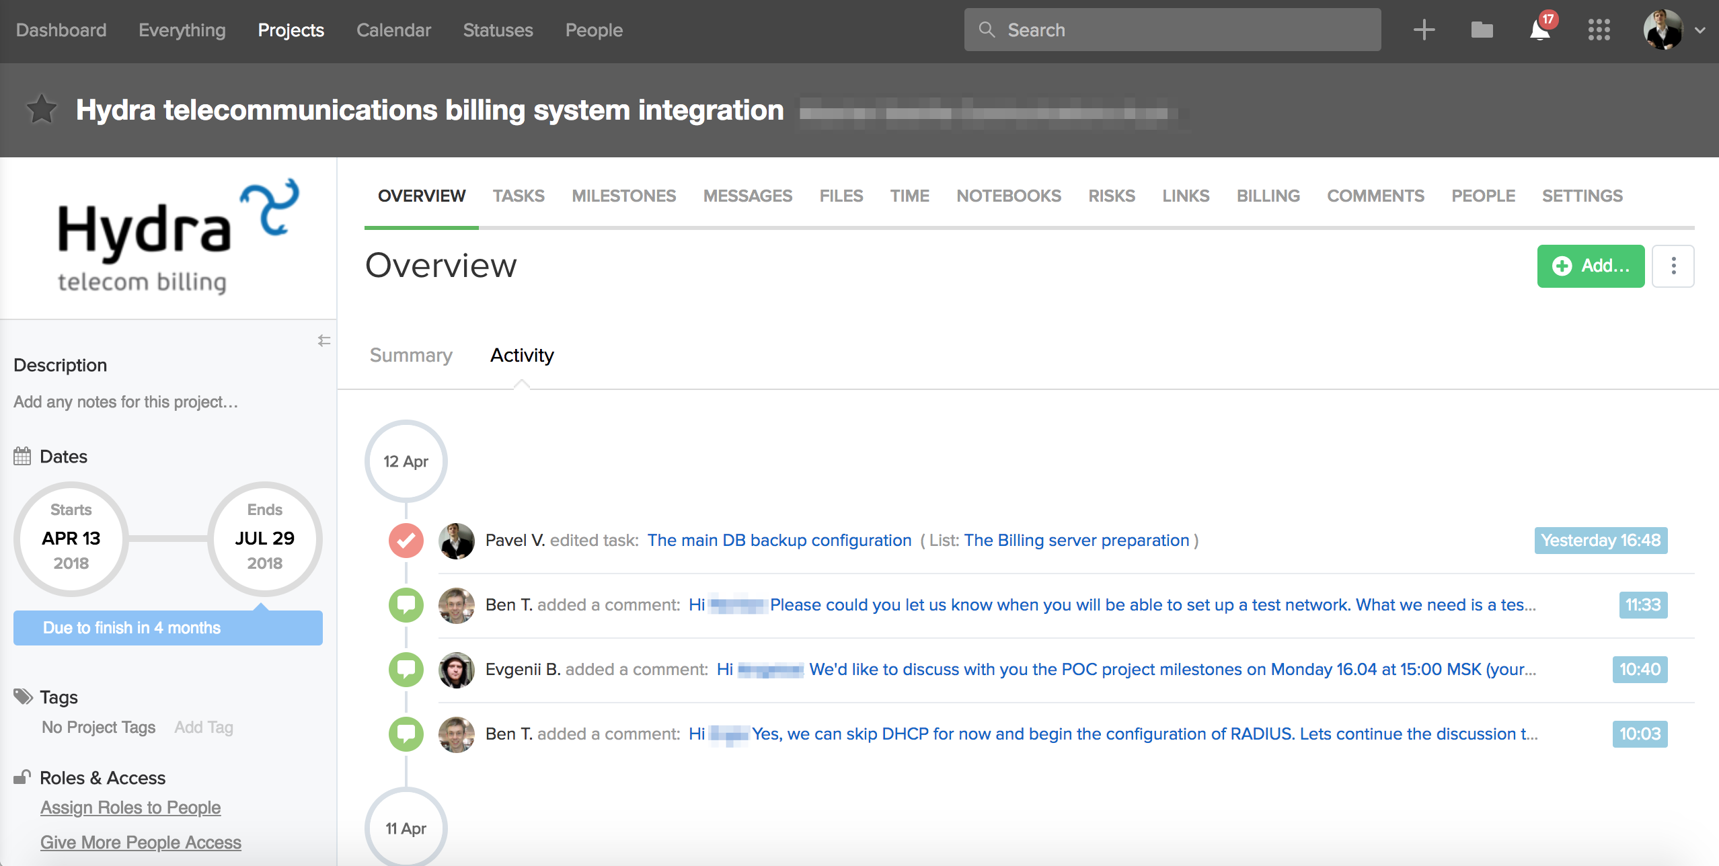The image size is (1719, 866).
Task: Click the Ends JUL 29 date circle
Action: point(264,539)
